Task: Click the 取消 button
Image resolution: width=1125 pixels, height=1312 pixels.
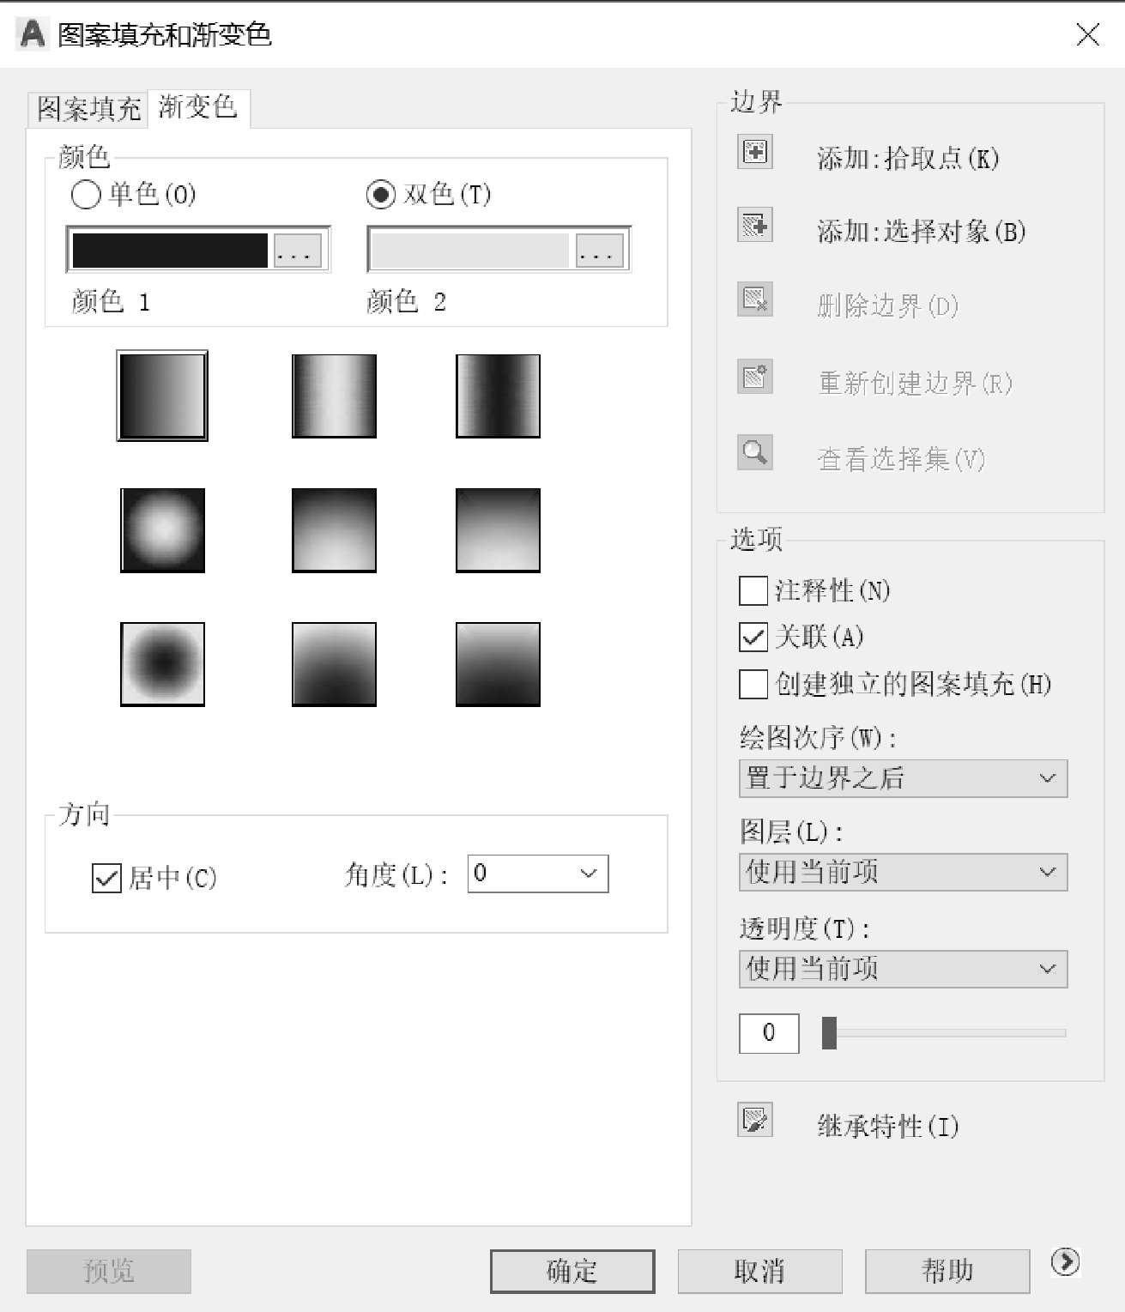Action: [759, 1271]
